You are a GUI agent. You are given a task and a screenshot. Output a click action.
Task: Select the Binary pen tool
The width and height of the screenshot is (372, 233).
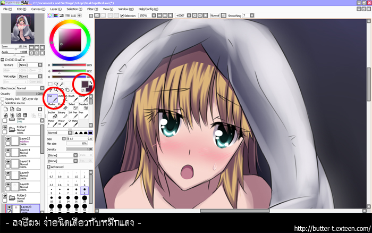tap(62, 115)
